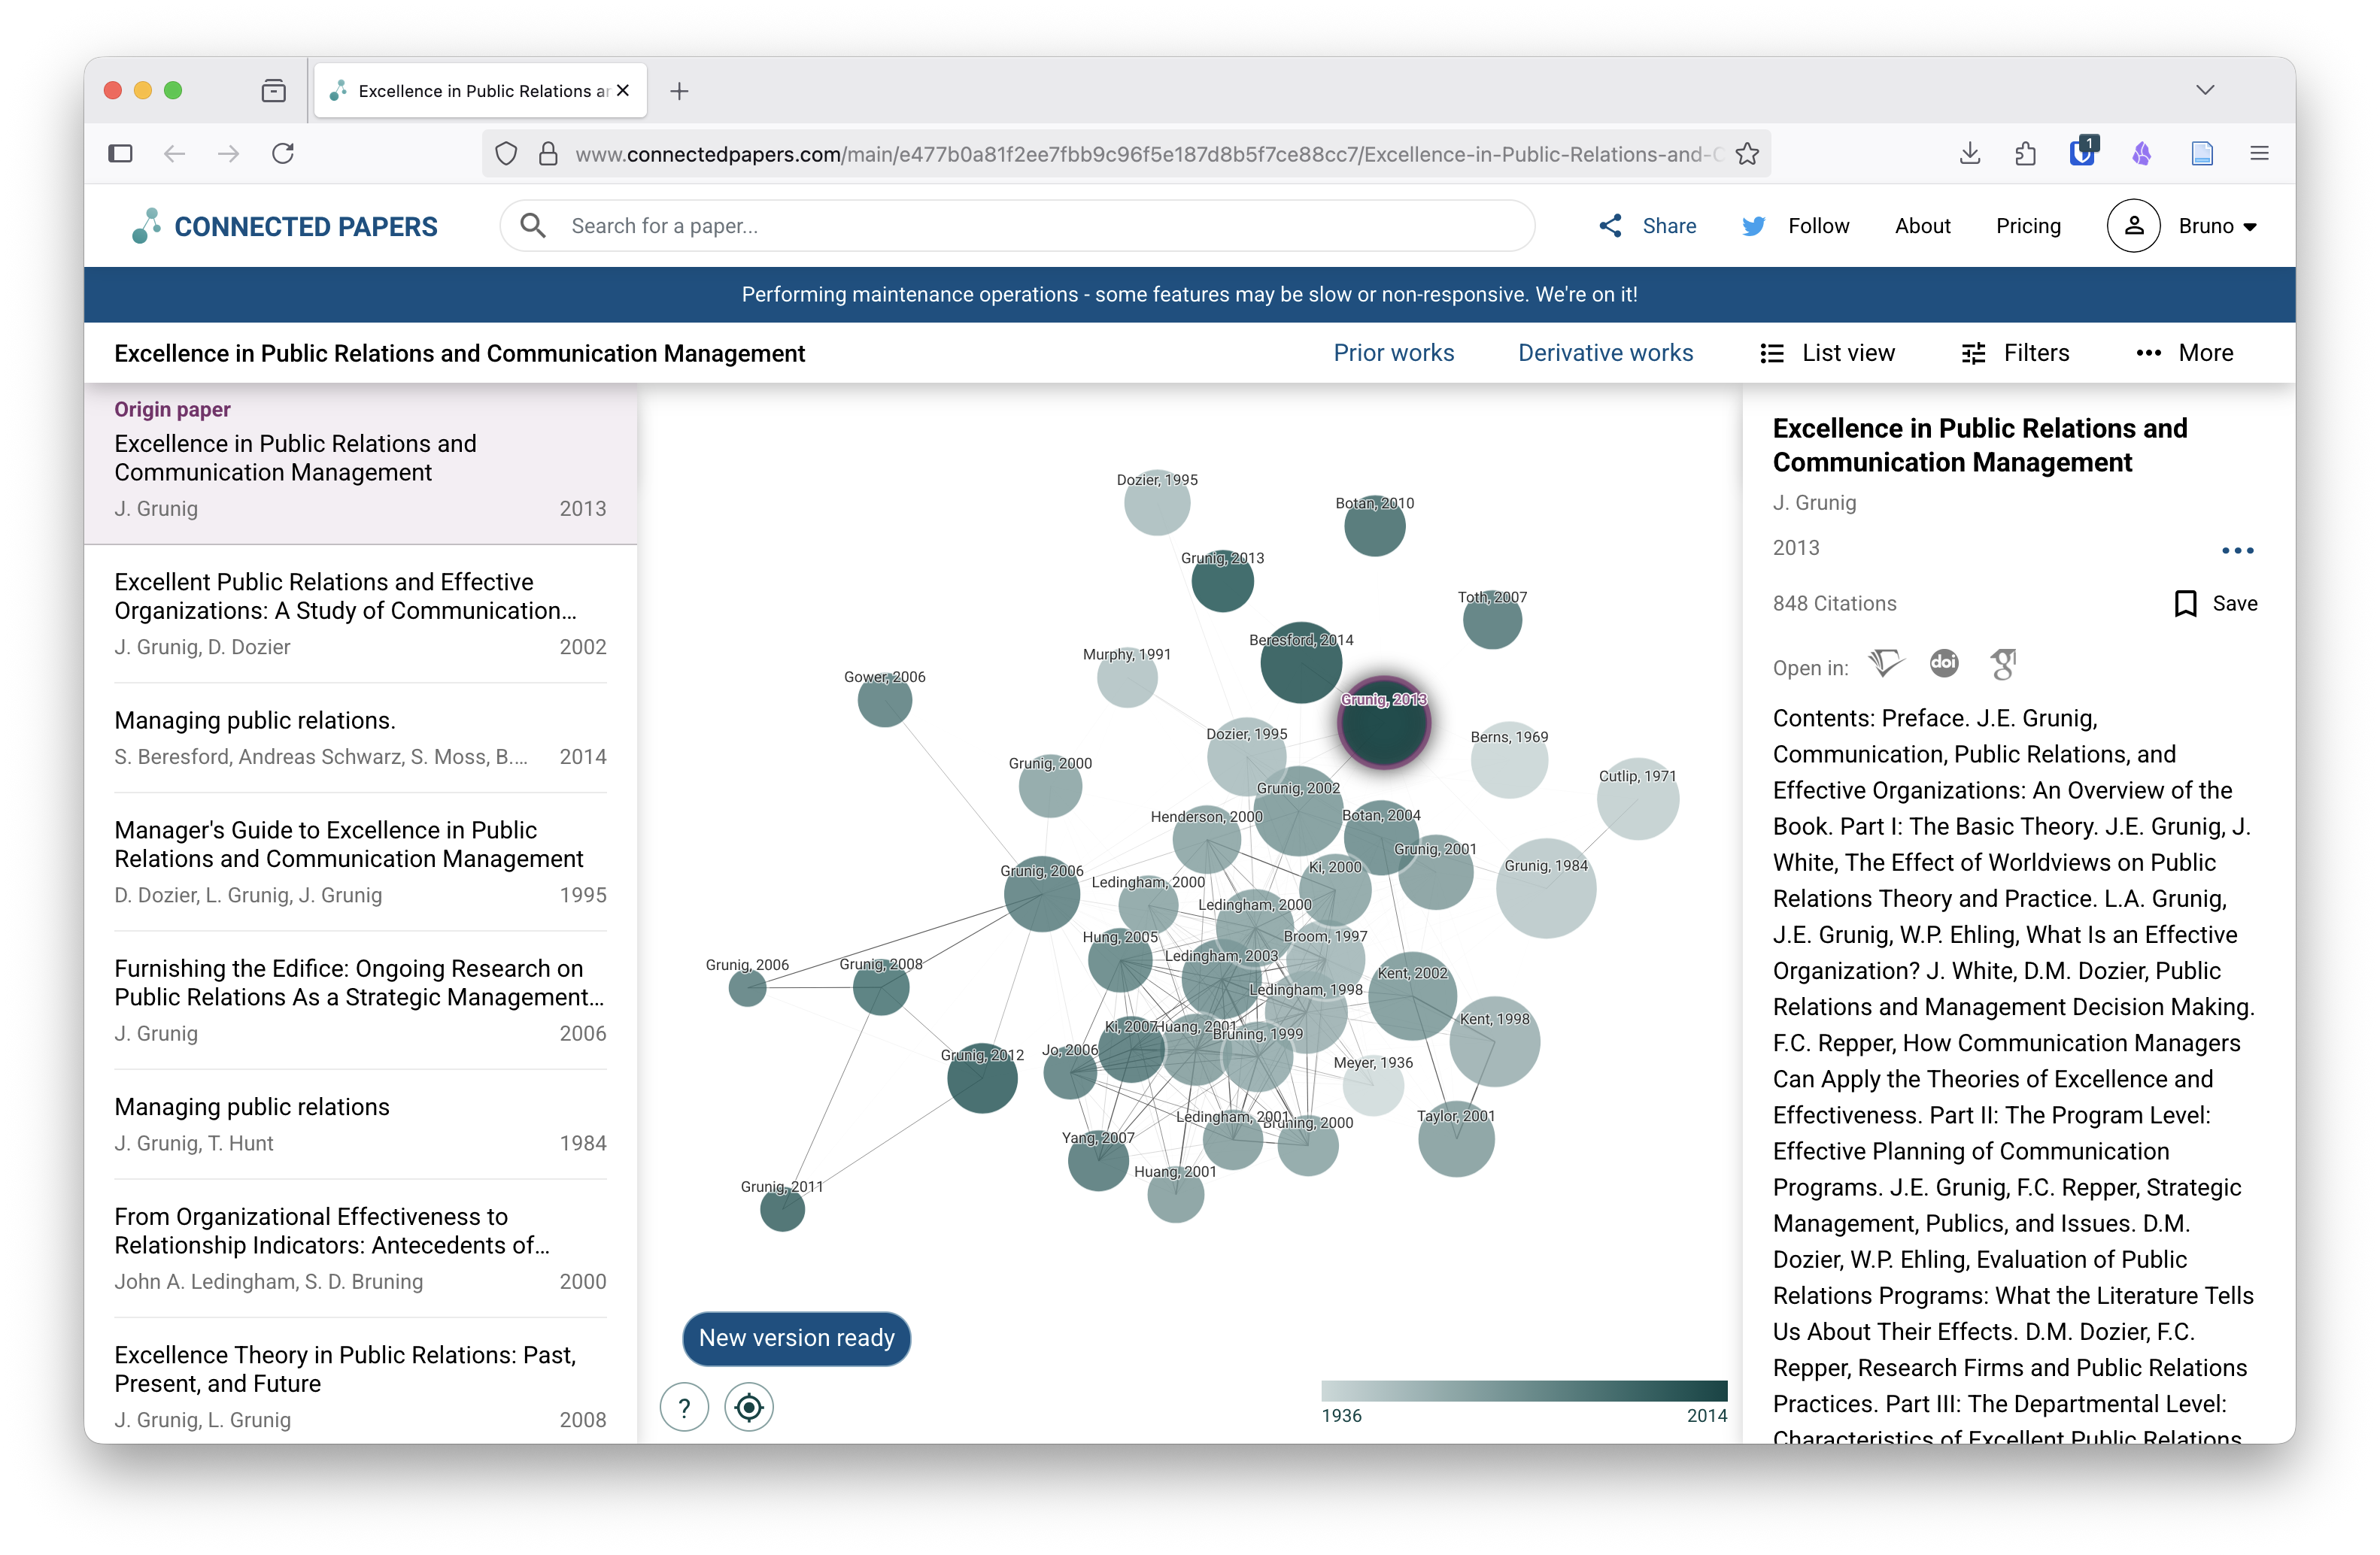2380x1555 pixels.
Task: Toggle the browser sidebar panel icon
Action: (120, 154)
